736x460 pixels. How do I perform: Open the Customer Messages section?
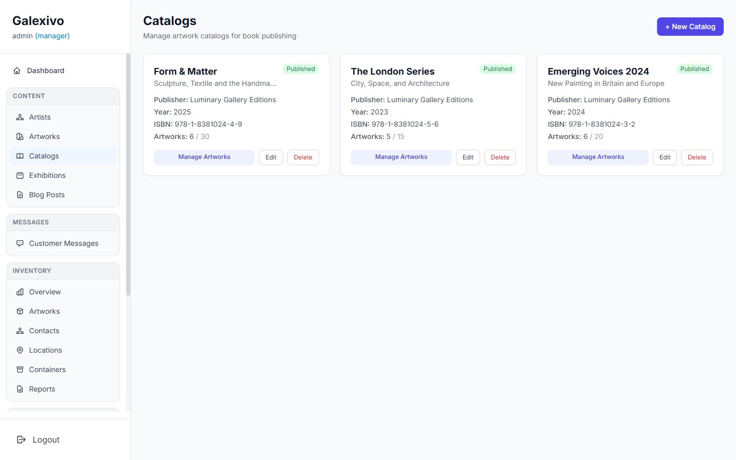(x=63, y=243)
